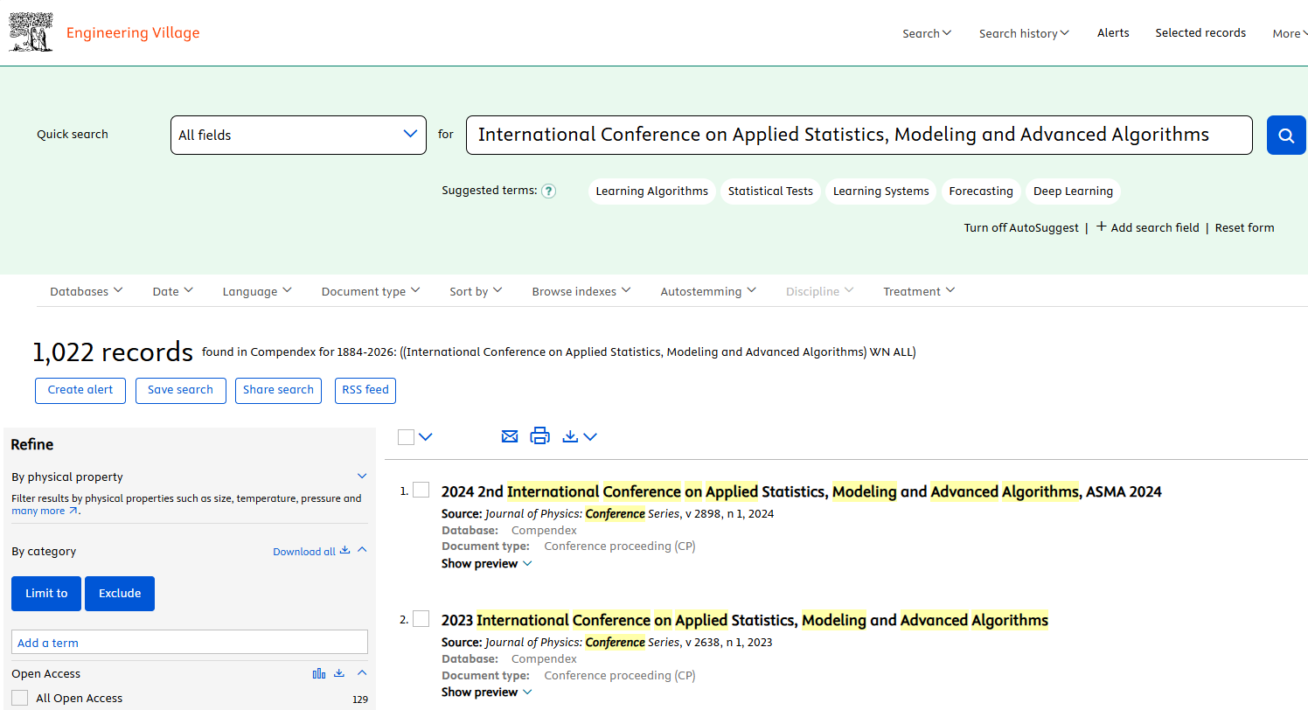
Task: Open the More menu in header
Action: (1290, 33)
